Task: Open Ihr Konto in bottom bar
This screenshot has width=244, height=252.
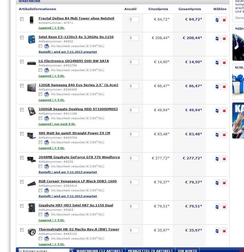Action: (x=187, y=251)
